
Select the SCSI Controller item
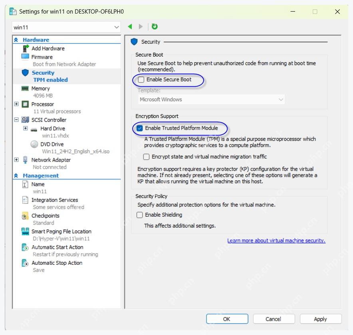pyautogui.click(x=49, y=120)
